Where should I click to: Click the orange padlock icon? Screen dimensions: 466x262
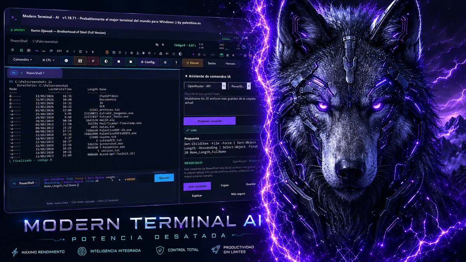tap(107, 52)
